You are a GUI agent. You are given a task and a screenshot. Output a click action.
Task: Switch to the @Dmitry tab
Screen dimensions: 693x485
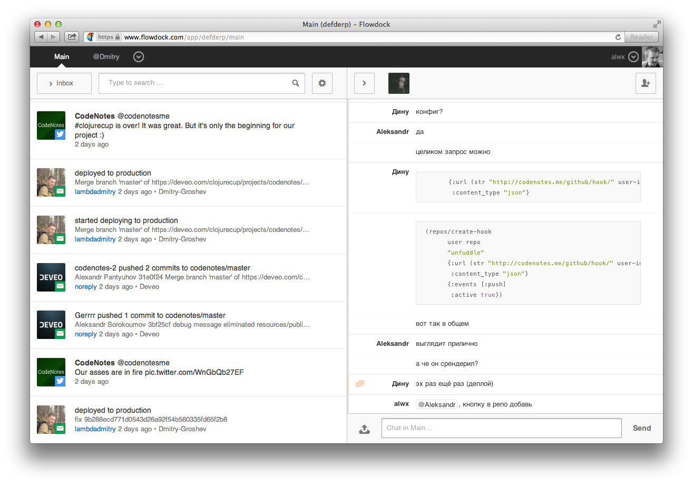tap(106, 57)
